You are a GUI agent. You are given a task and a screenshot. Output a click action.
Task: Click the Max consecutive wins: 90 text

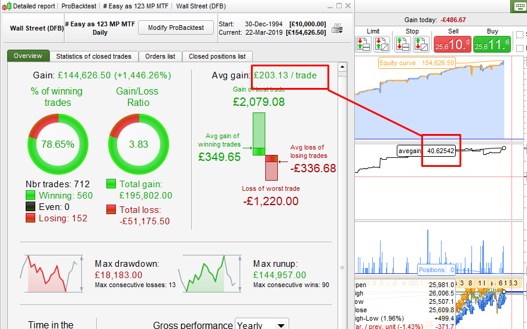(x=291, y=285)
